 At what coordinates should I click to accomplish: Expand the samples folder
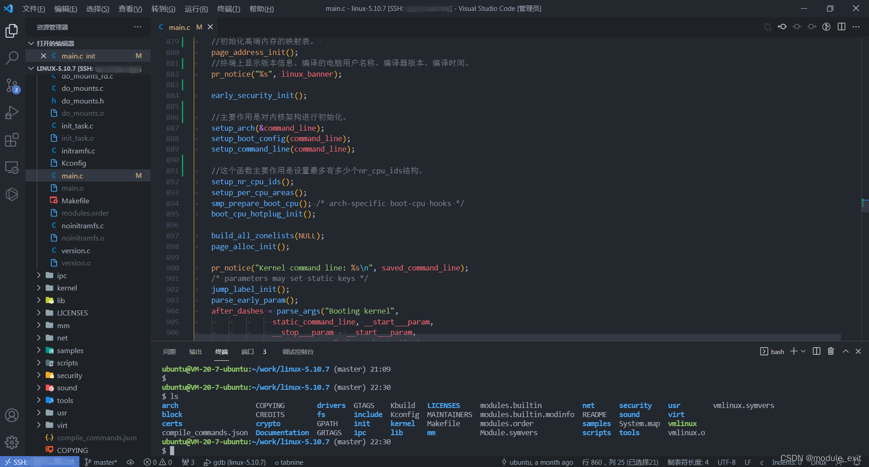point(88,350)
